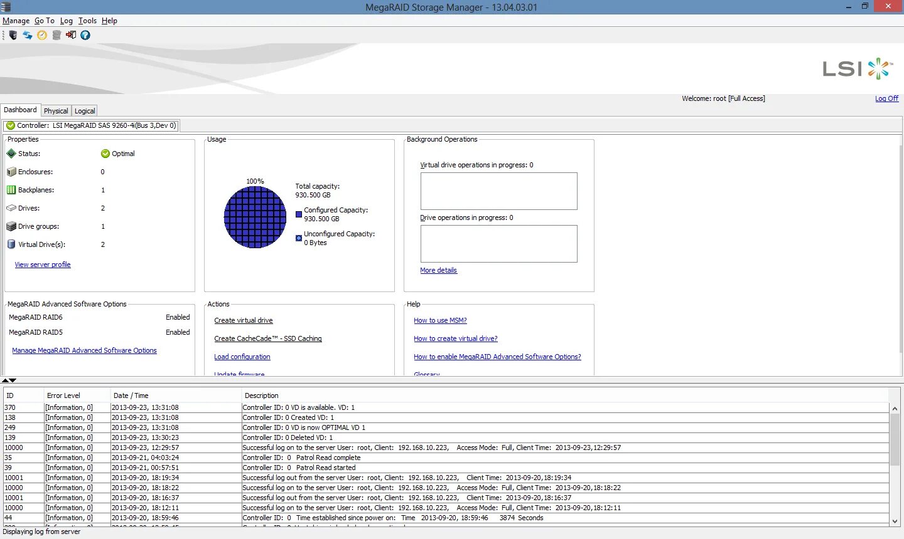Open the Go To menu
The height and width of the screenshot is (539, 904).
(x=45, y=21)
